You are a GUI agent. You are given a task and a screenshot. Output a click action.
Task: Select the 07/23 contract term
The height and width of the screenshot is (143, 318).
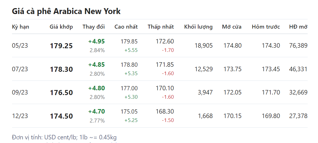(x=20, y=69)
